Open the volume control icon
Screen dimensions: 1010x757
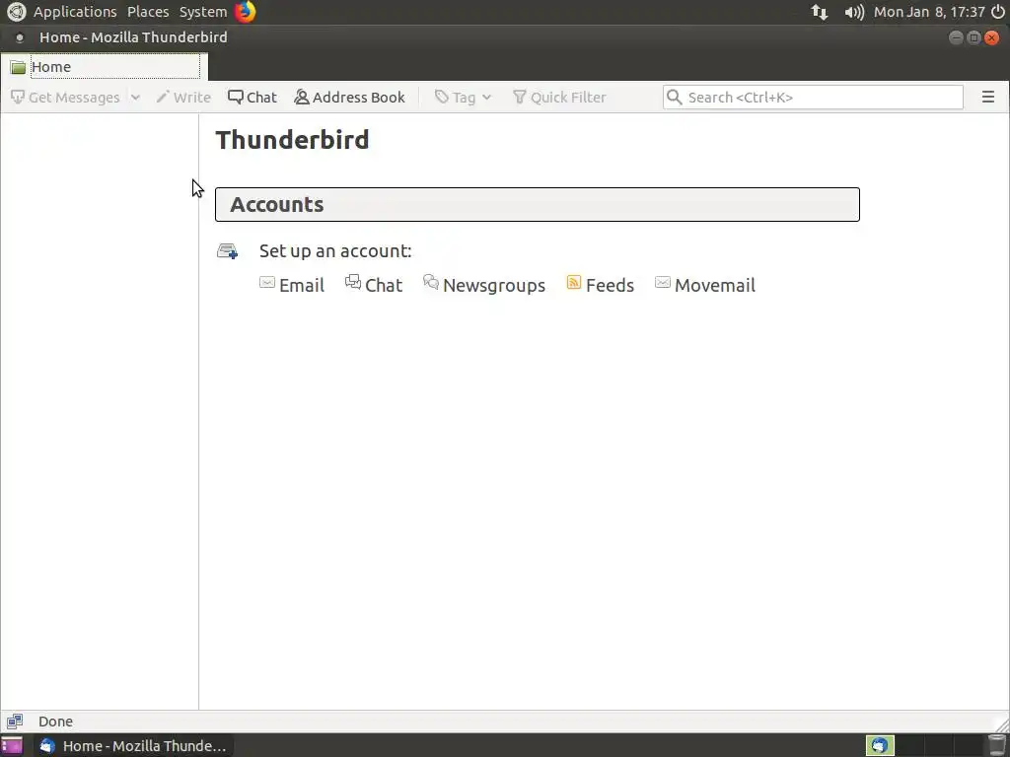(x=854, y=12)
